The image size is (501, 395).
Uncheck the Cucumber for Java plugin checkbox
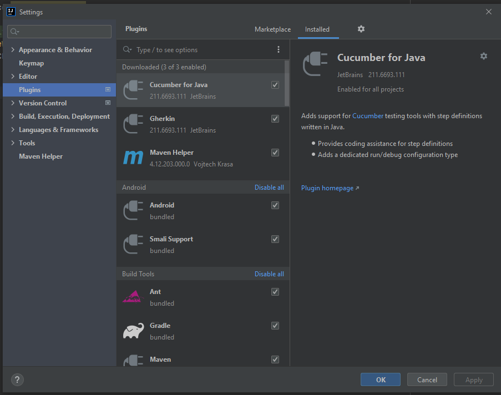coord(275,85)
